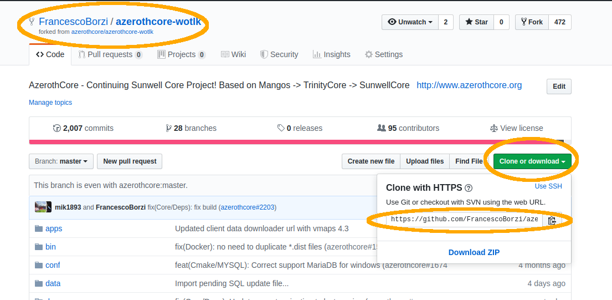Fork this repository with the Fork button
This screenshot has width=612, height=300.
point(532,22)
